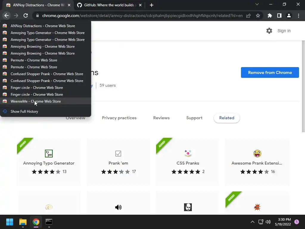Jump back to WeenieMe history entry
This screenshot has height=229, width=305.
tap(46, 101)
